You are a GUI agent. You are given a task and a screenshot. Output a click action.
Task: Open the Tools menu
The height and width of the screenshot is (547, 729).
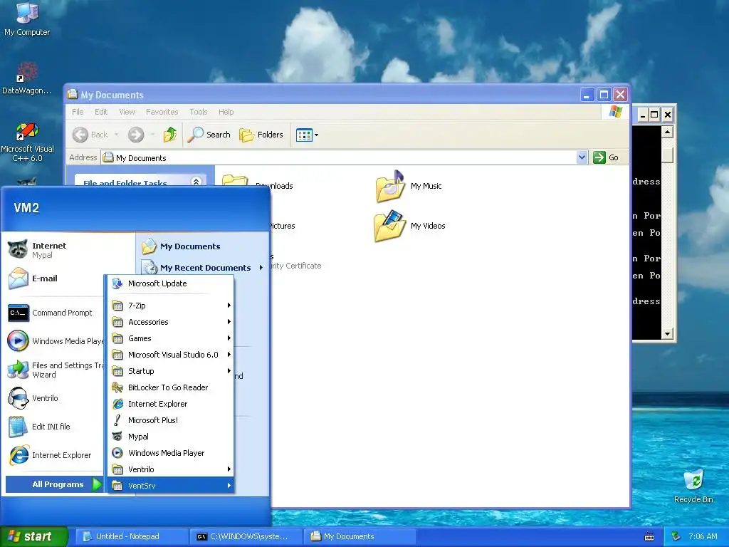point(199,112)
